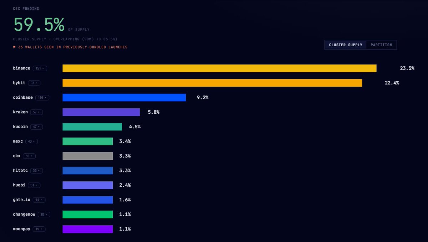Click the CEX FUNDING heading
428x242 pixels.
tap(26, 9)
